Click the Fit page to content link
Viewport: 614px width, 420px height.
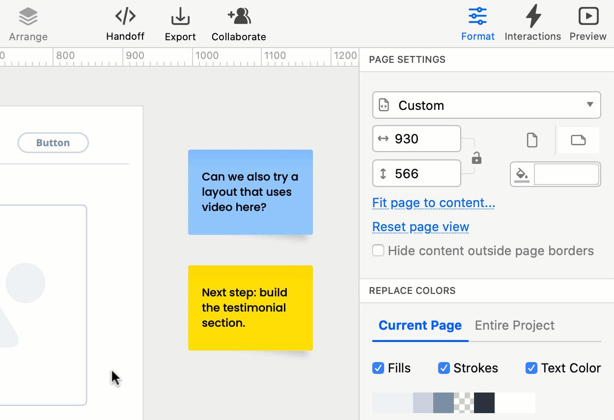pyautogui.click(x=433, y=203)
